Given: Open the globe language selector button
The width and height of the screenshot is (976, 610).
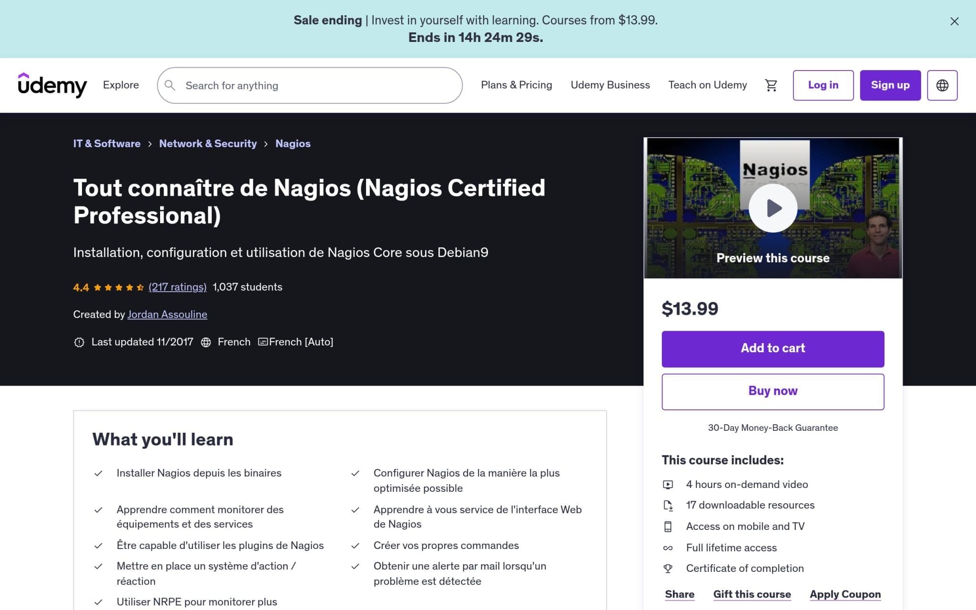Looking at the screenshot, I should [942, 85].
